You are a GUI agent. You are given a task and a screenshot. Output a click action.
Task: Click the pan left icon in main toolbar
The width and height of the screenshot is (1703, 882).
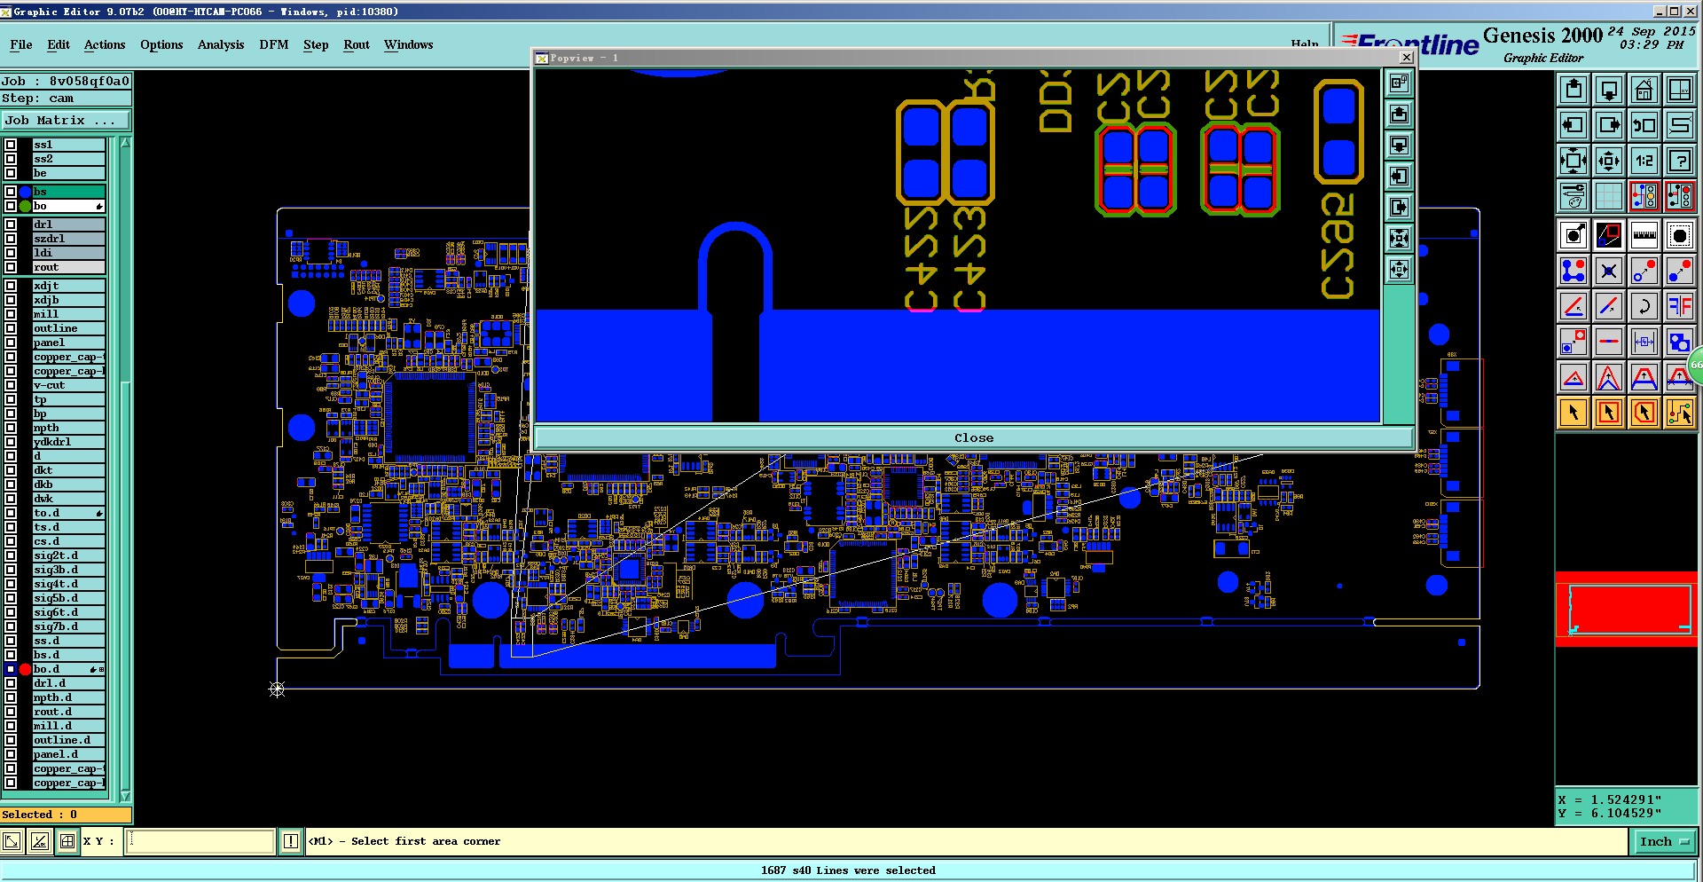(1574, 125)
